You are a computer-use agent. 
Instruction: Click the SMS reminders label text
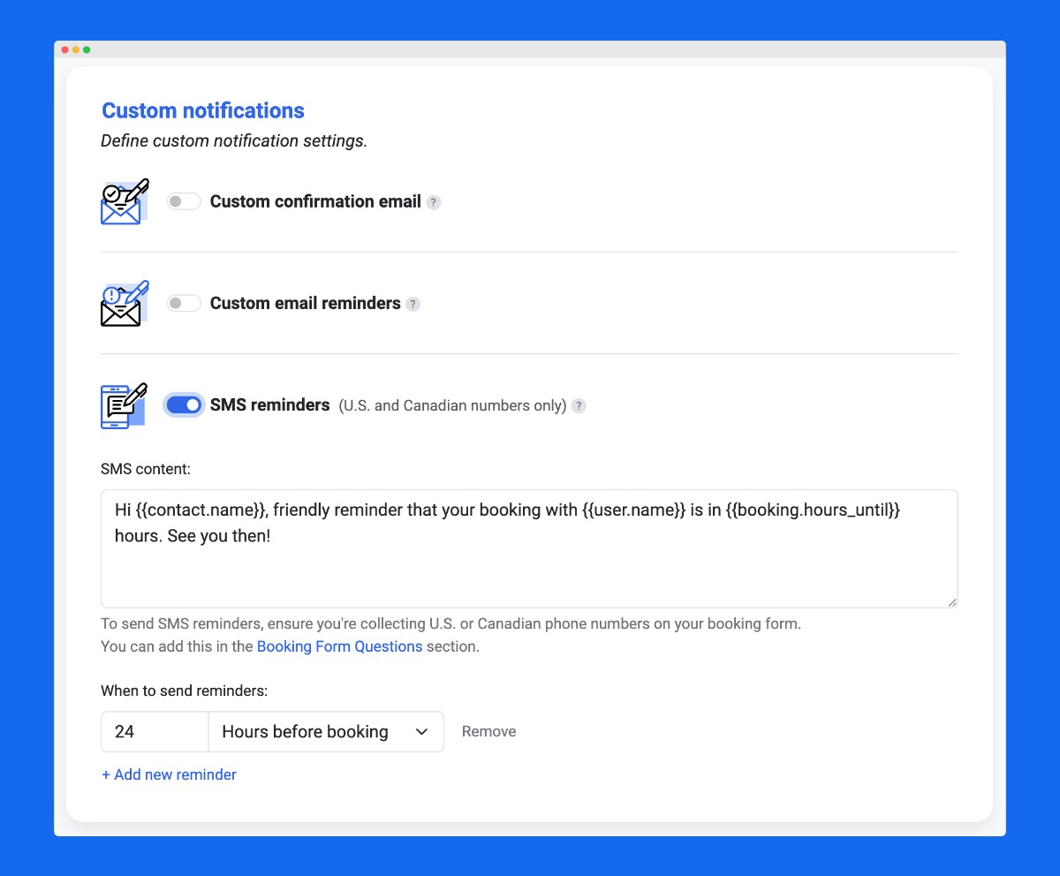coord(269,405)
